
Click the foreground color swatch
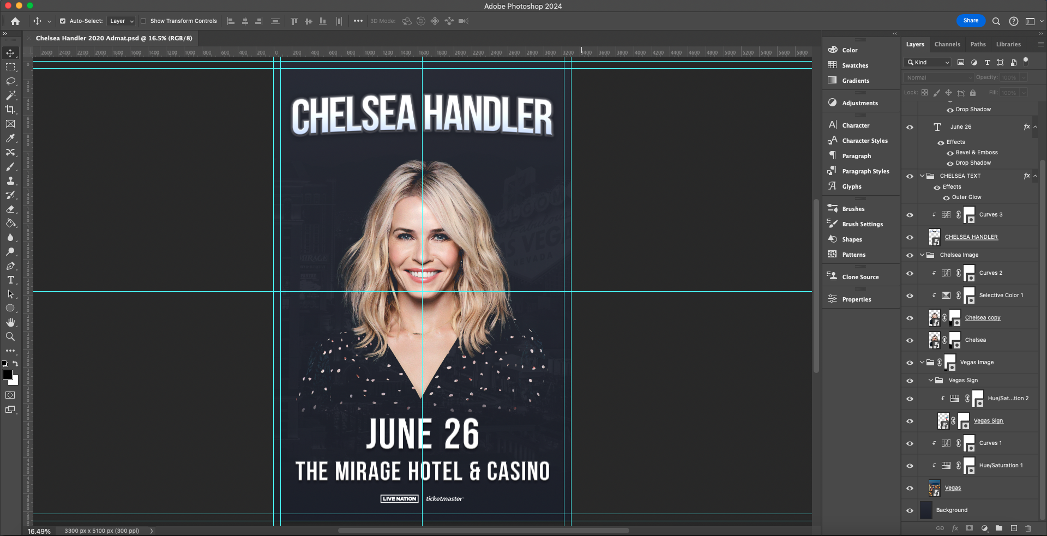click(7, 374)
